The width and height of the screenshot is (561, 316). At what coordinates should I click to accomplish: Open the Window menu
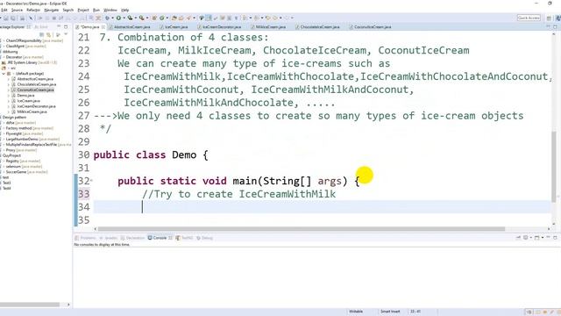(110, 10)
